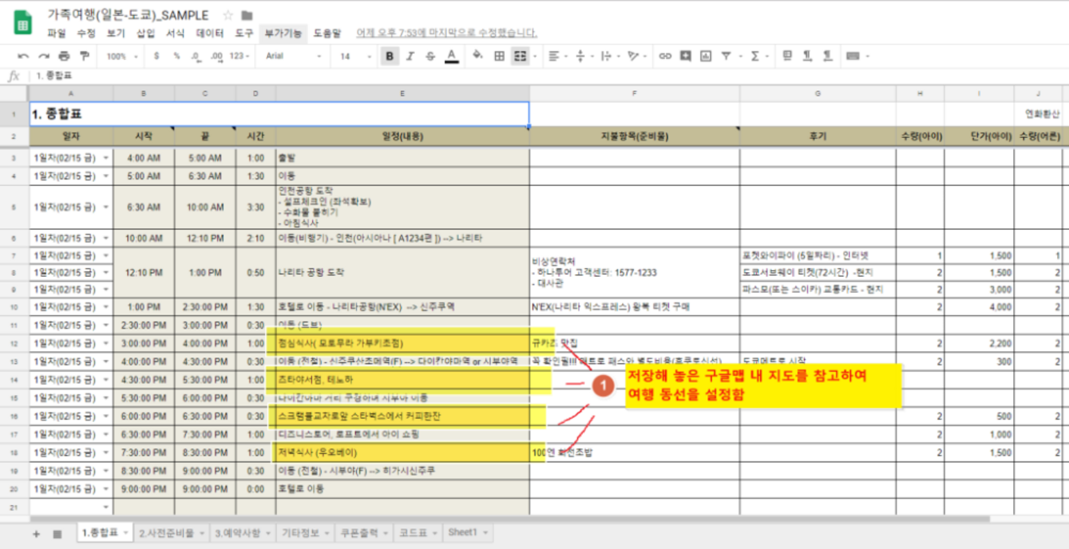Click the print icon
This screenshot has width=1069, height=549.
(x=64, y=56)
